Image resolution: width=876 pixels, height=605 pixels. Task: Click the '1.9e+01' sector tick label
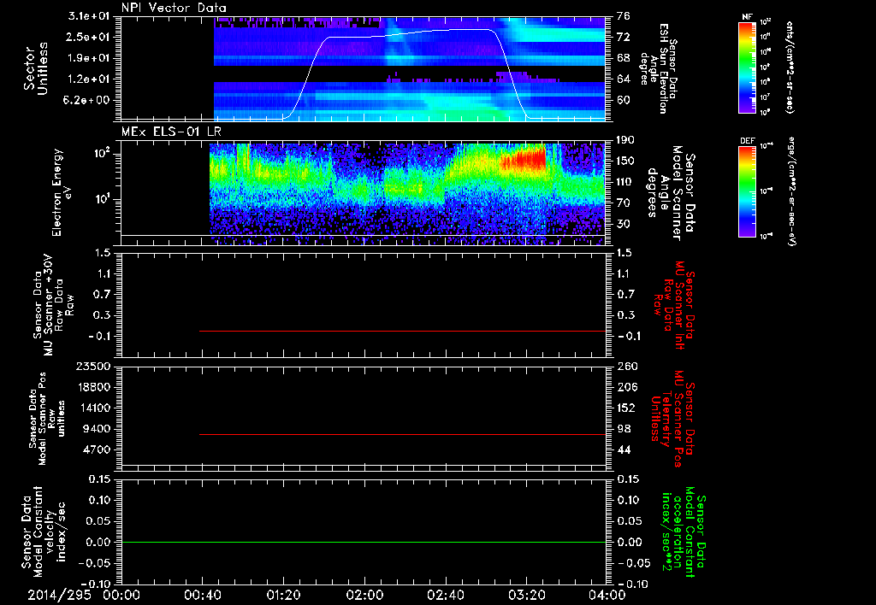pyautogui.click(x=88, y=58)
